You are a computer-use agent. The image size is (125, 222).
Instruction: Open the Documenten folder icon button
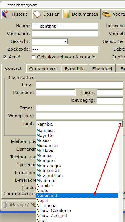81,14
